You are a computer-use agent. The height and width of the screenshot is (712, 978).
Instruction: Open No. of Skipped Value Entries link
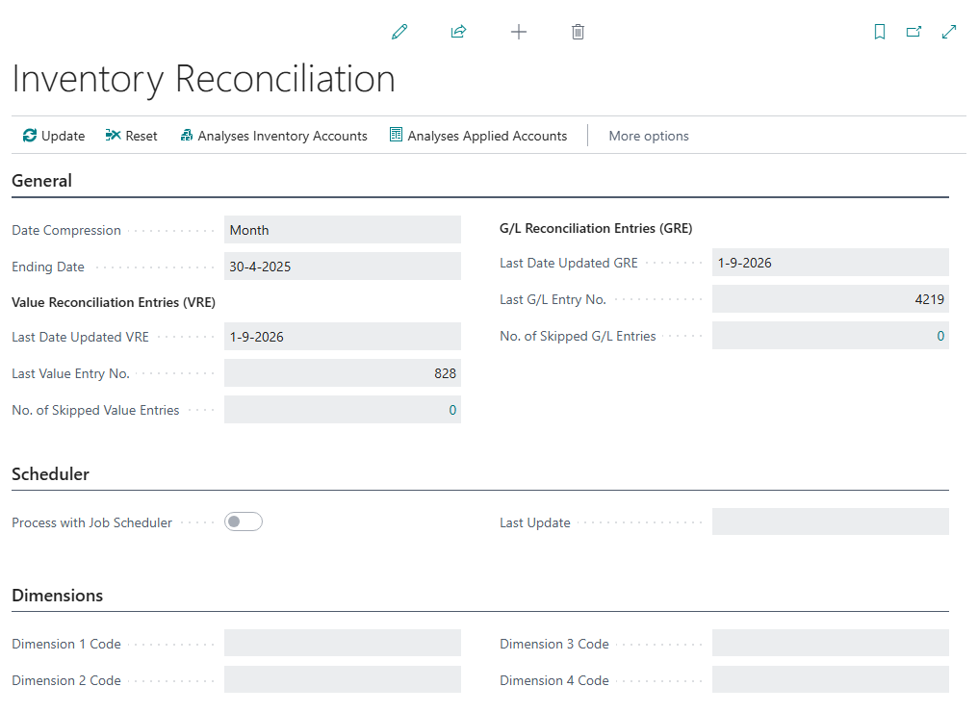coord(452,410)
